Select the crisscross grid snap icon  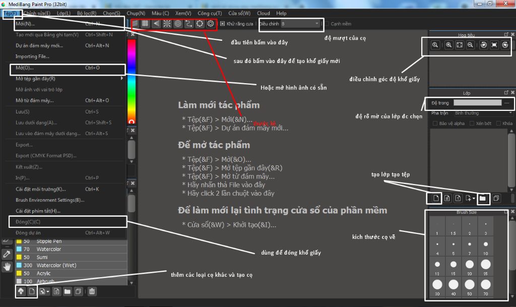click(x=145, y=24)
